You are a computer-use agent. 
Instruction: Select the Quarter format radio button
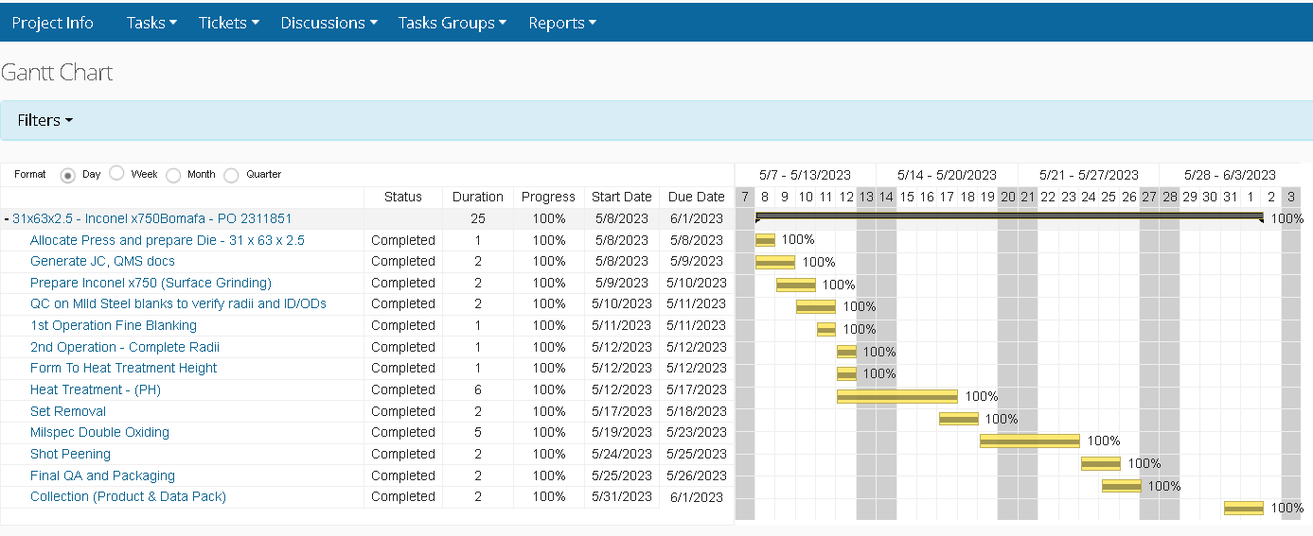click(x=231, y=175)
